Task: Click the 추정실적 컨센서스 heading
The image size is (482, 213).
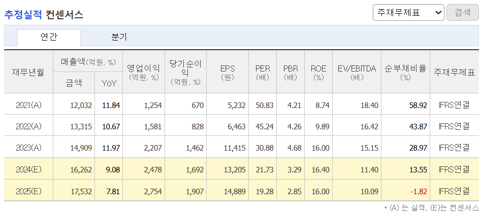Action: [x=43, y=15]
